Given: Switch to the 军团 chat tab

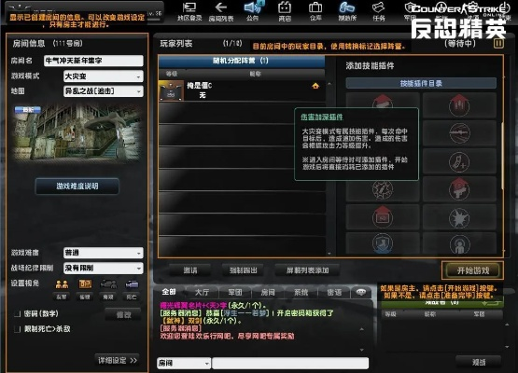Looking at the screenshot, I should click(x=235, y=292).
